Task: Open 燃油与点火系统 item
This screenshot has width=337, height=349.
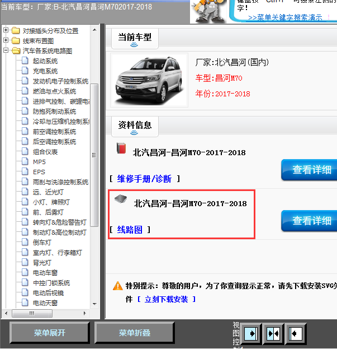Action: click(54, 91)
